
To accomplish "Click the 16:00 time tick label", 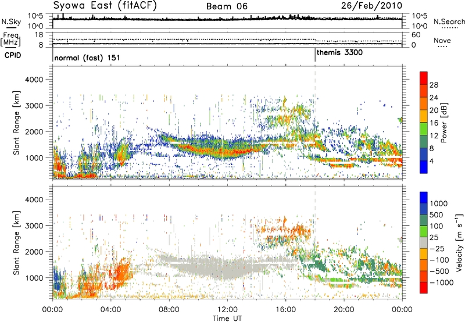I will pos(285,310).
